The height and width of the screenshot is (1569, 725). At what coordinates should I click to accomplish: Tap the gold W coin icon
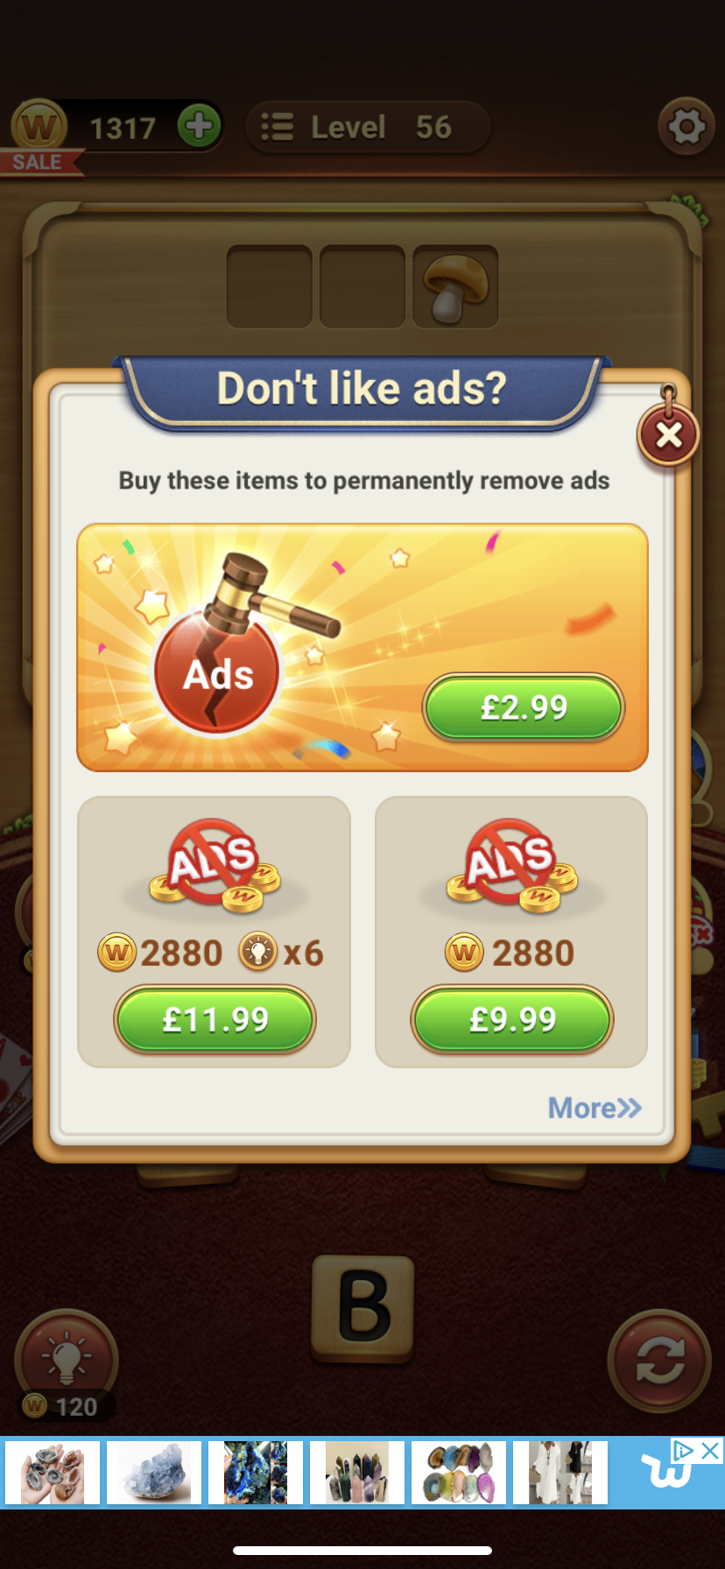tap(39, 127)
